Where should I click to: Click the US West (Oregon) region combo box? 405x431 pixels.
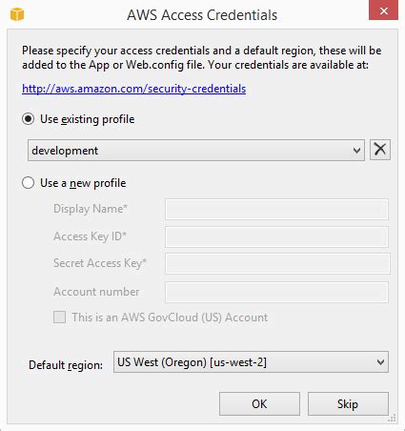tap(251, 362)
